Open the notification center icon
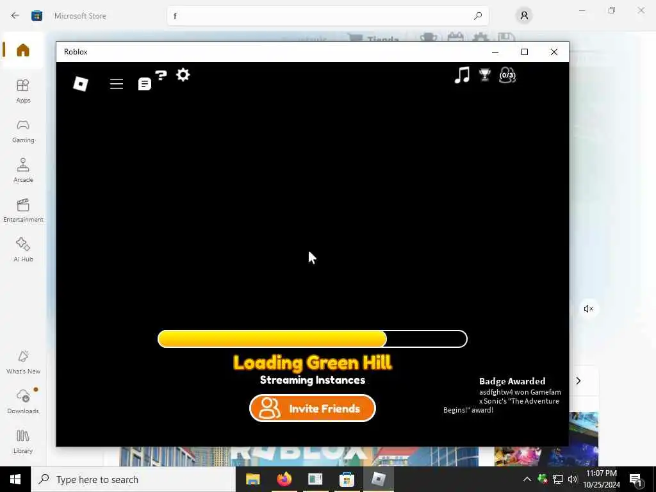Viewport: 656px width, 492px height. click(x=635, y=480)
